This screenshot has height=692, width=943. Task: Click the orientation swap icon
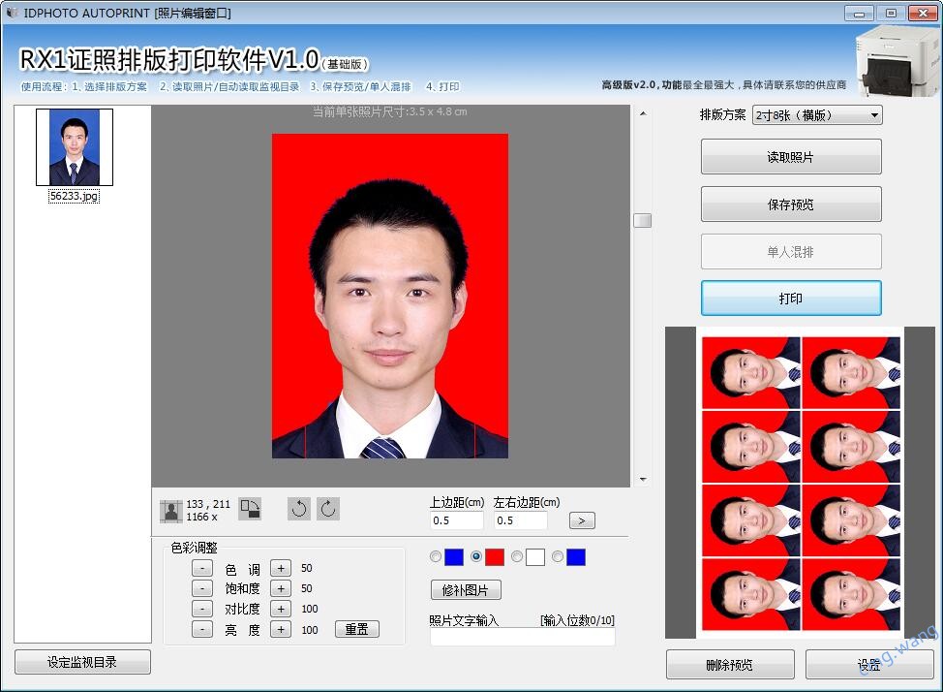point(250,509)
